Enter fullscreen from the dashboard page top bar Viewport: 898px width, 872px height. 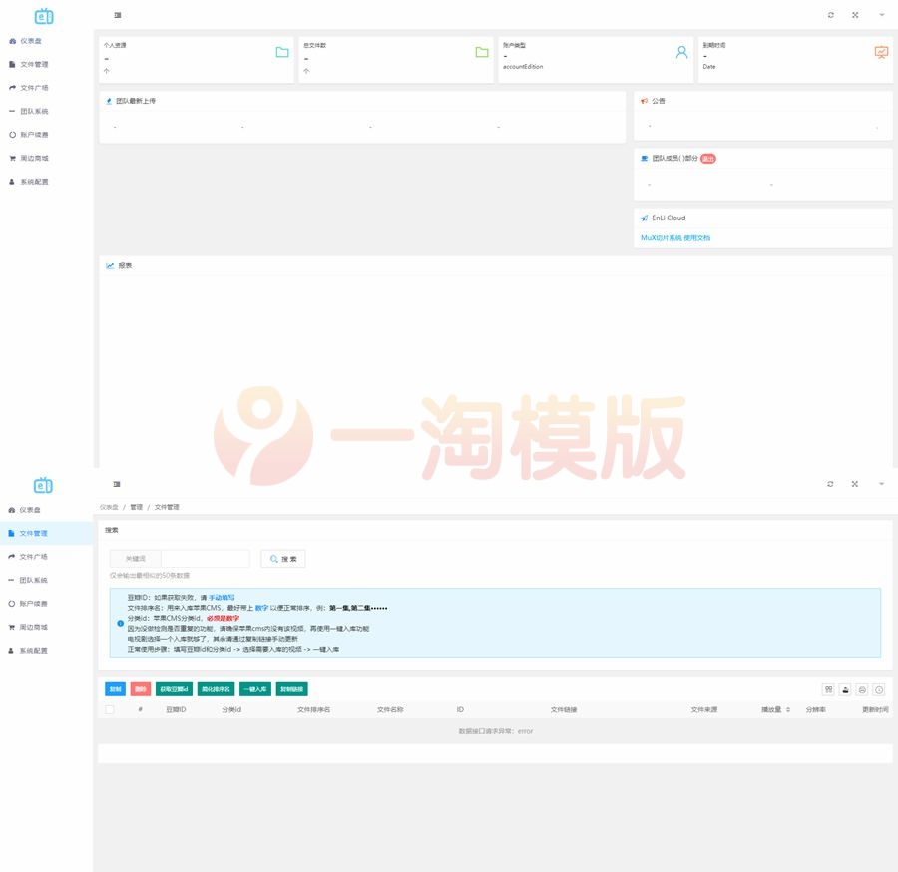point(855,15)
